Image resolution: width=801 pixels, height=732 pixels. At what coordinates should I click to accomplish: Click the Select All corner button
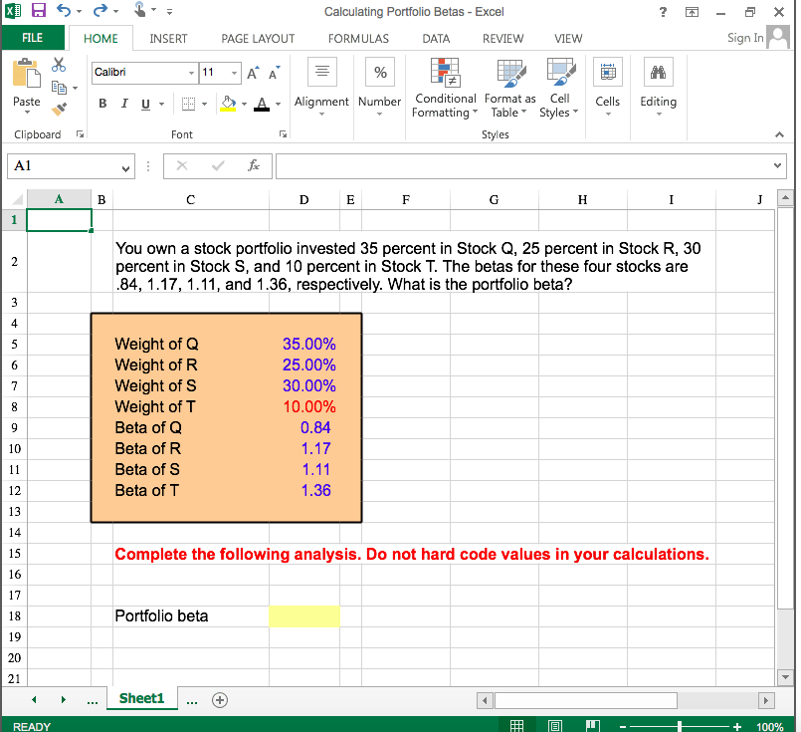click(x=15, y=199)
